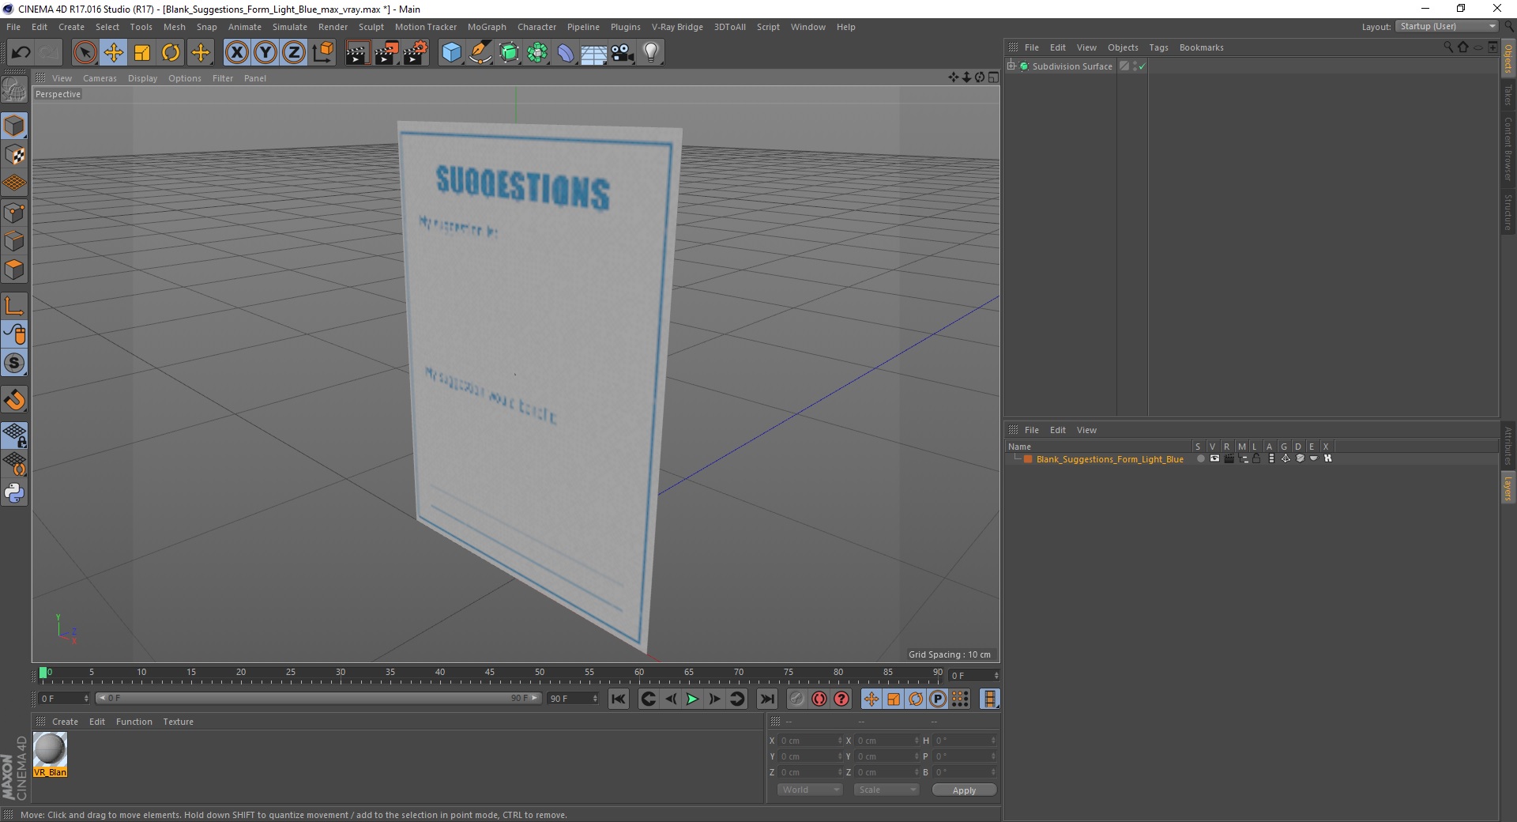Open material manager Texture menu
The image size is (1517, 822).
pyautogui.click(x=178, y=722)
